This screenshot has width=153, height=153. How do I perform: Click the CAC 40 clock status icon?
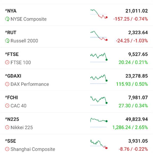(x=7, y=106)
